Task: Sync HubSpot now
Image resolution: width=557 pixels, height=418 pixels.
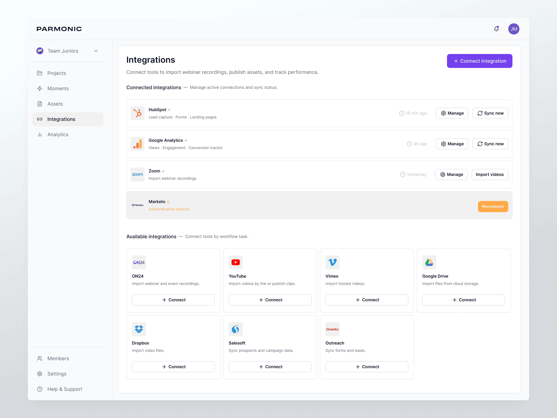Action: [x=490, y=113]
